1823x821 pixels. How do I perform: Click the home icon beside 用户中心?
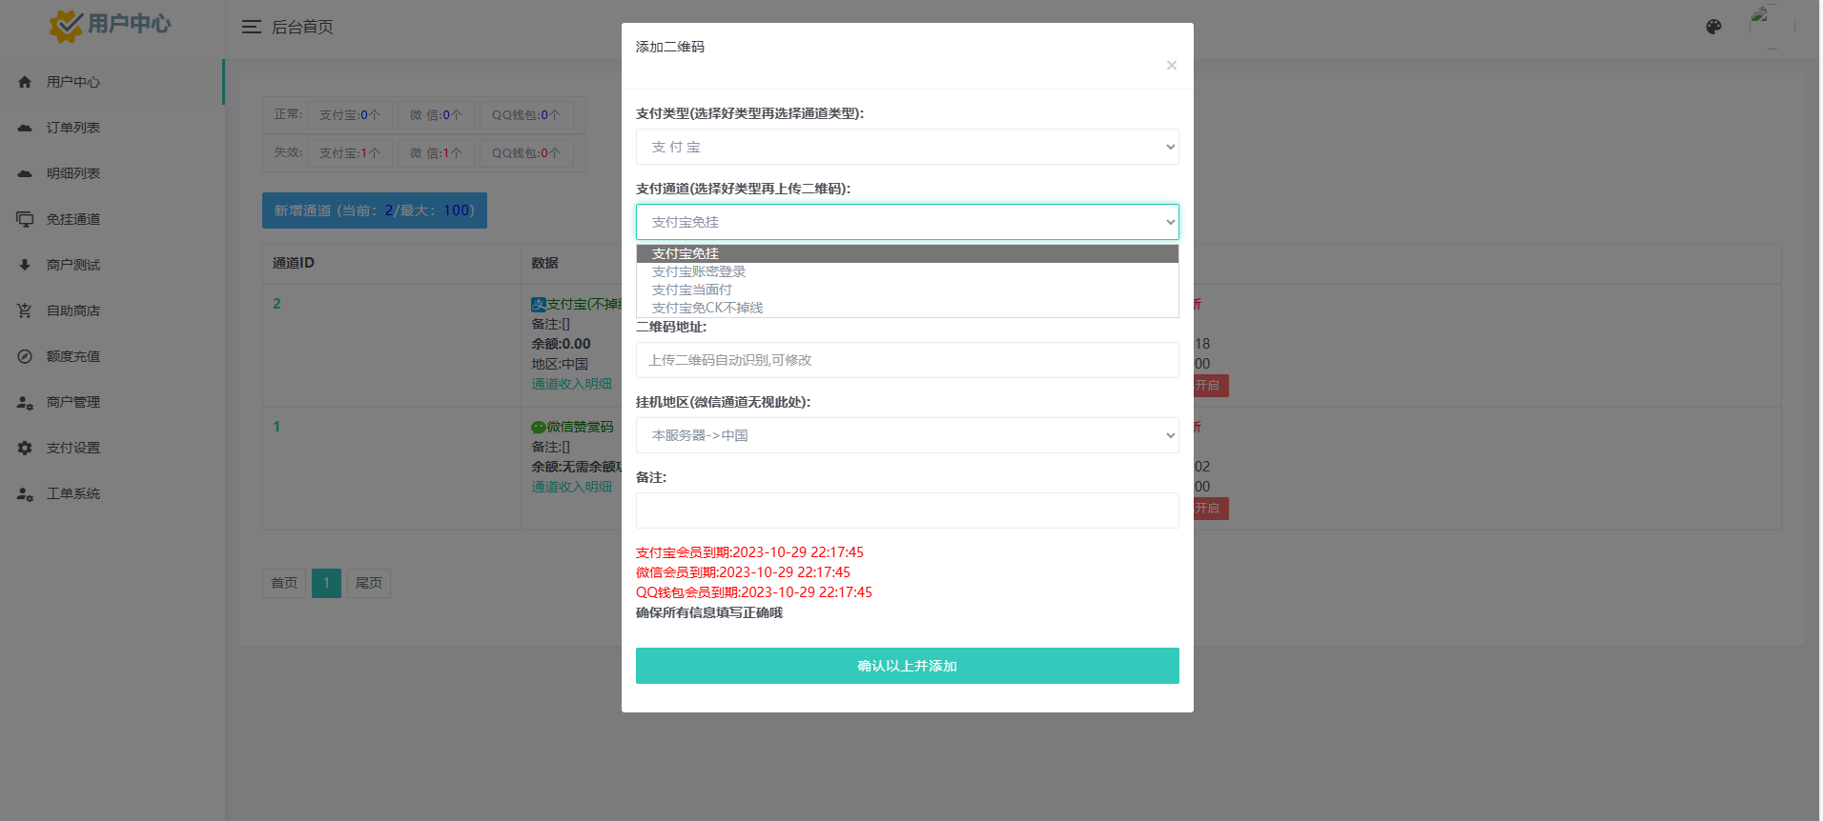(25, 82)
